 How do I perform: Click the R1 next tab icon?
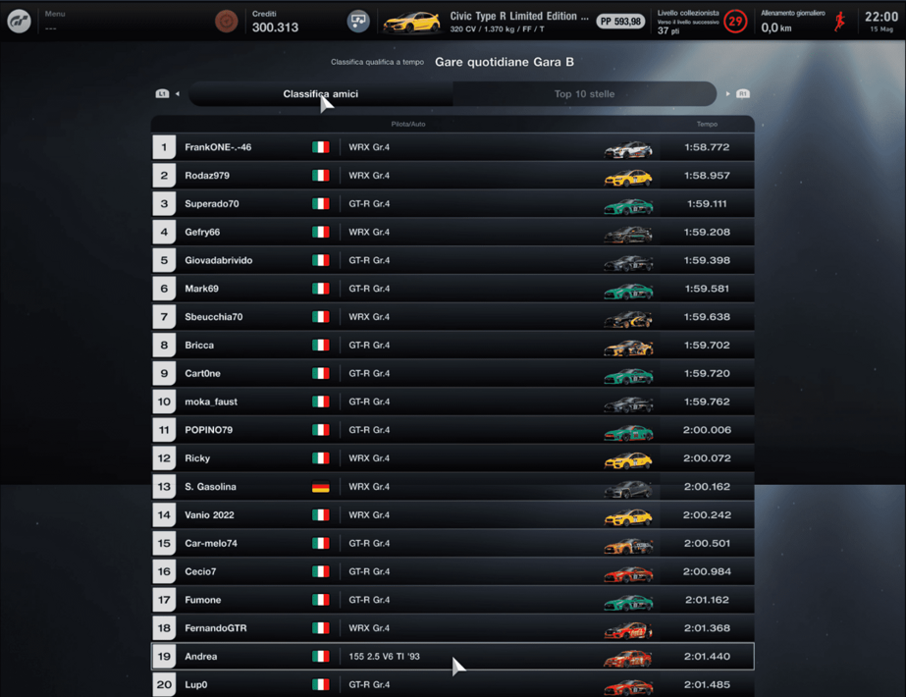coord(743,93)
